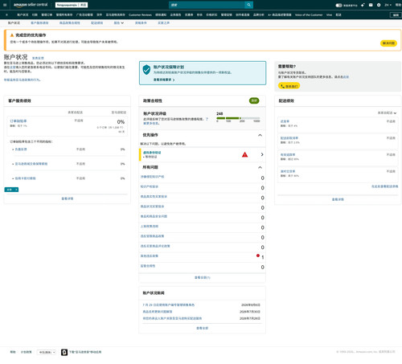Click the account health rating bar at 248
Screen dimensions: 402x364
tap(238, 118)
